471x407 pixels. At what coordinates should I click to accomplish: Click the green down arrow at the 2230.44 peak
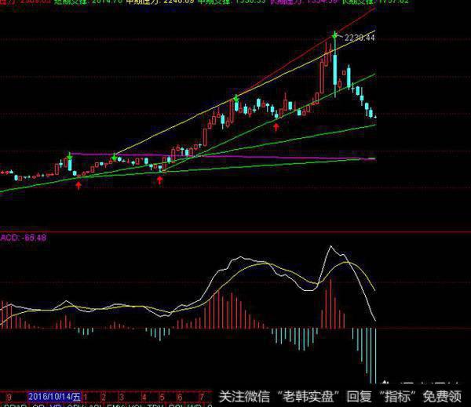point(335,35)
